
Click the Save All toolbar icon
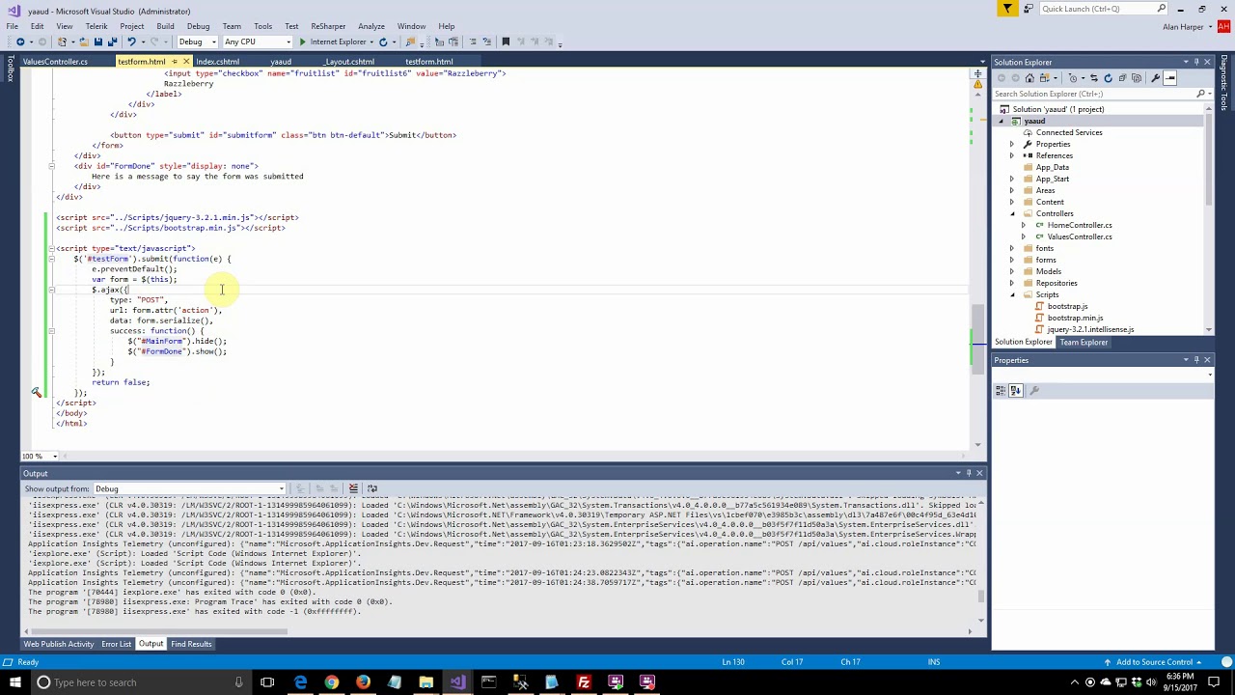pos(112,42)
